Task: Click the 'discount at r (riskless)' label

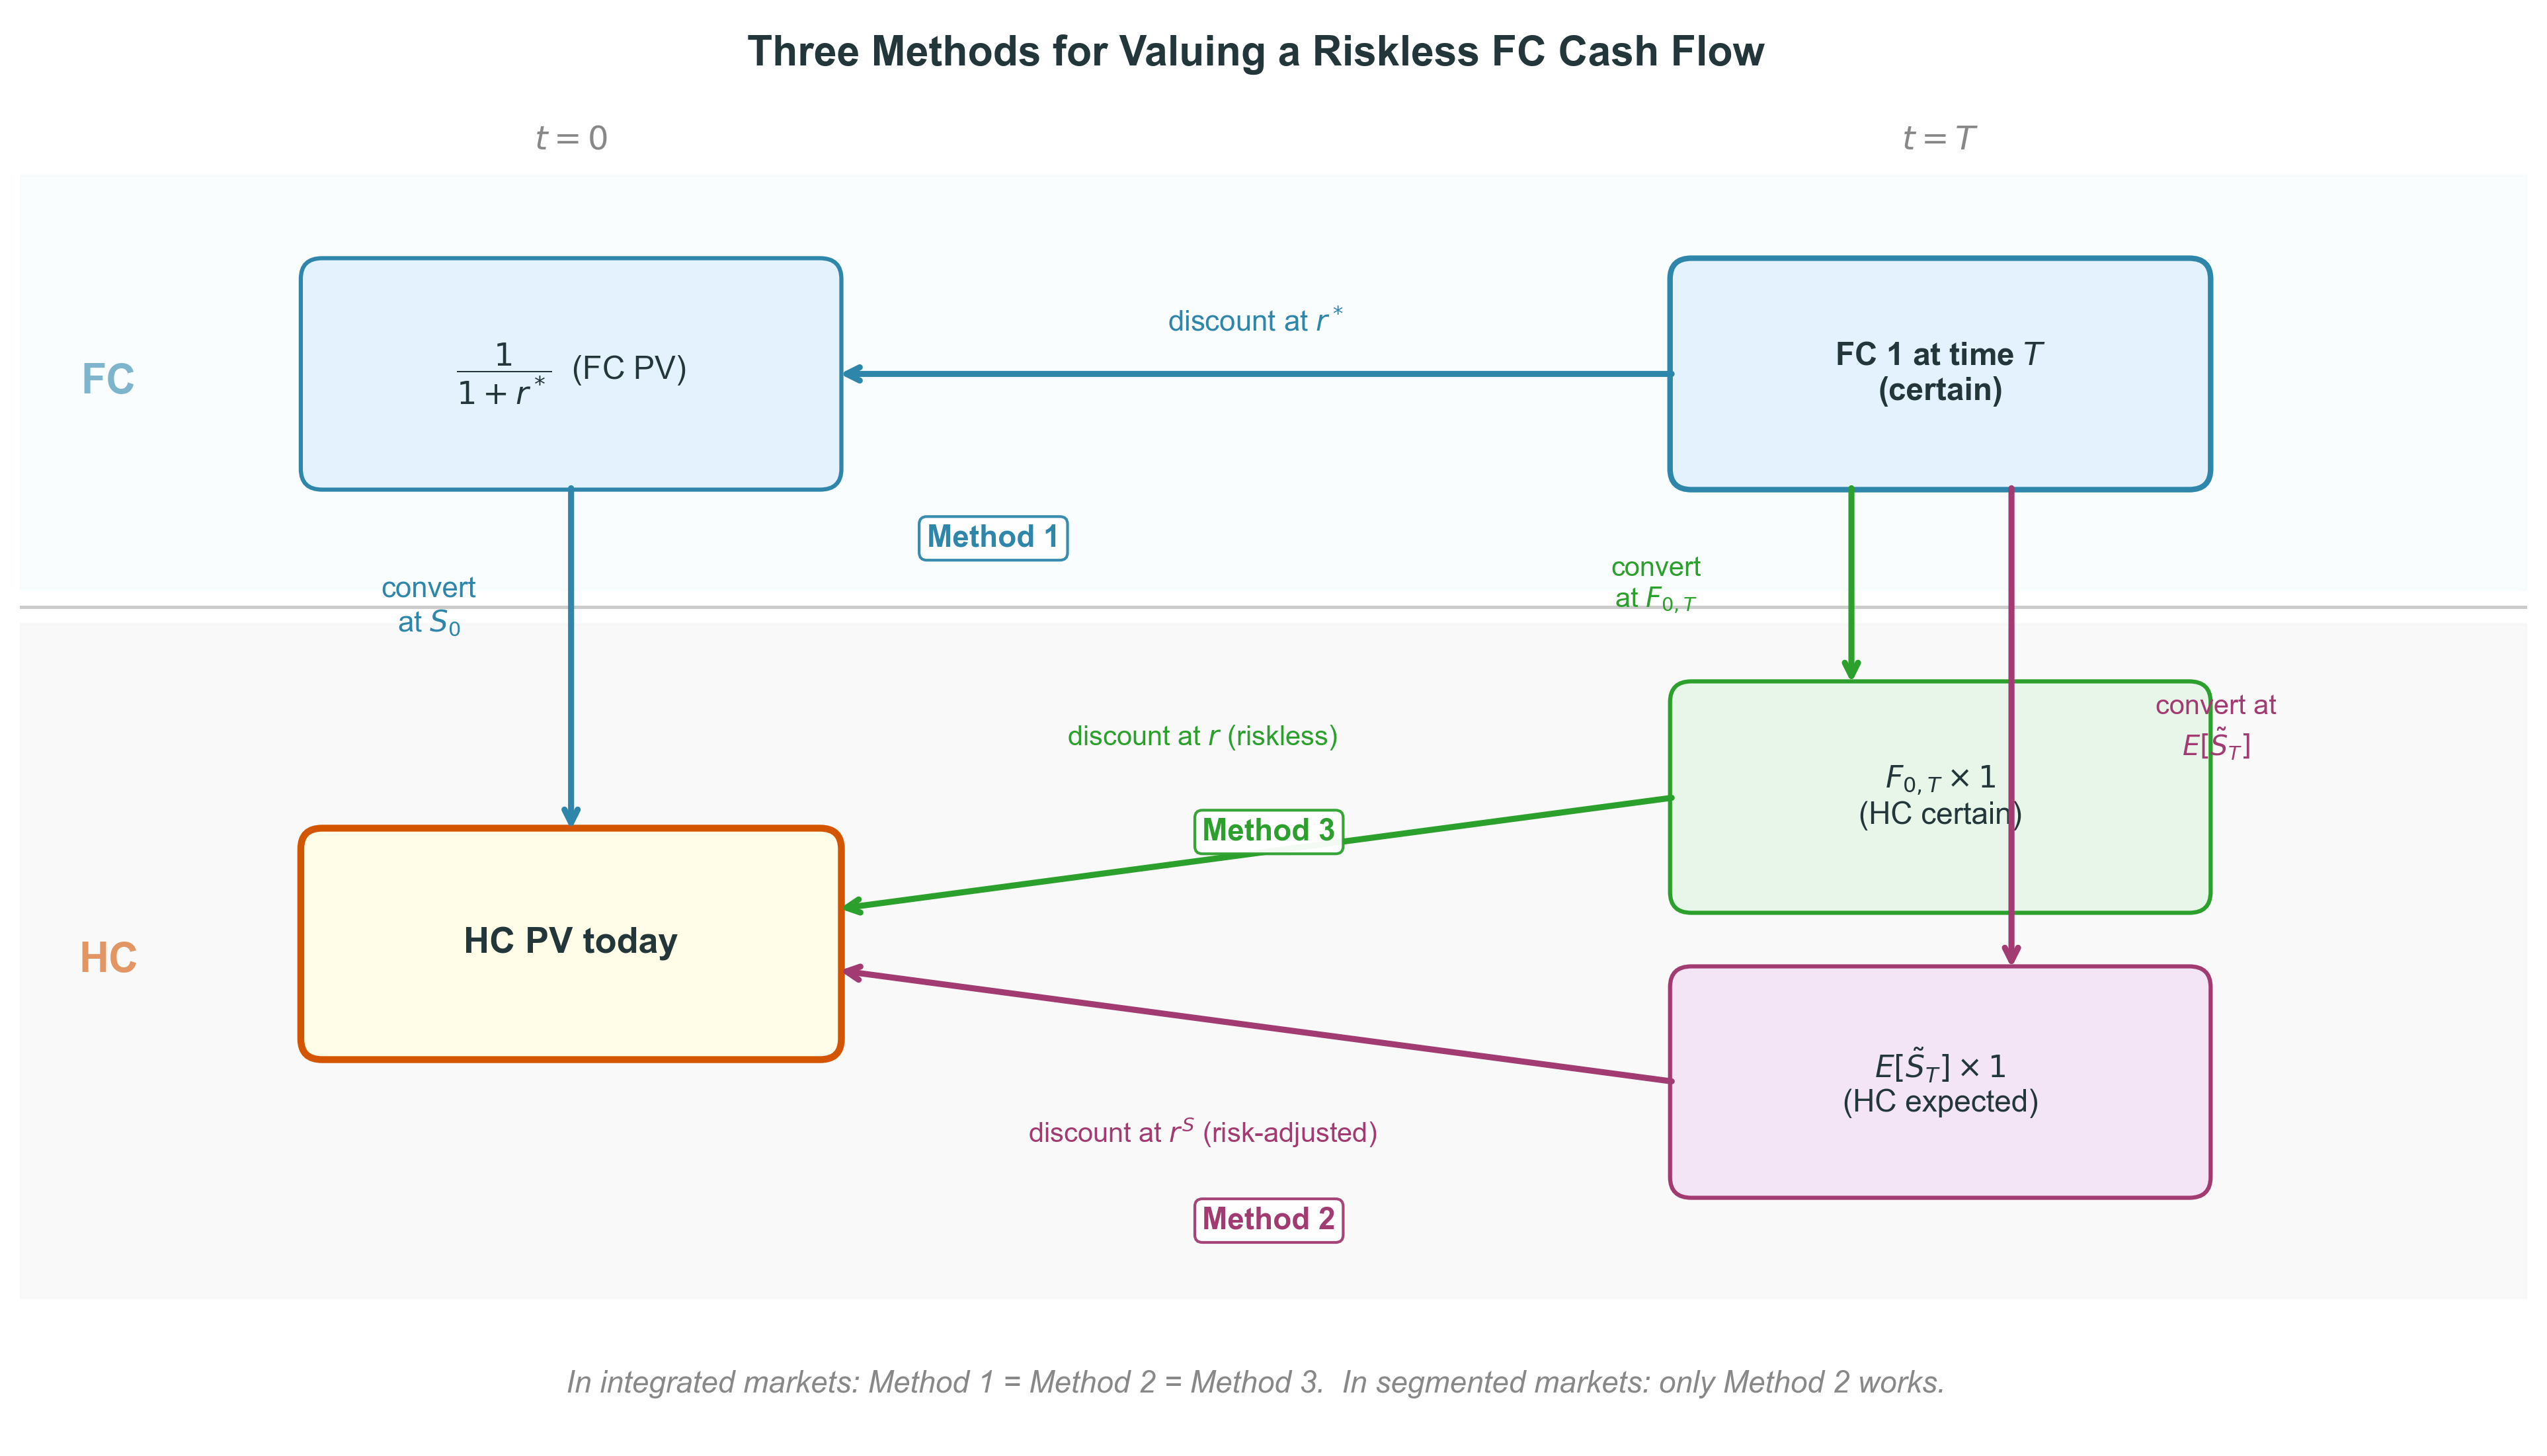Action: (x=1202, y=737)
